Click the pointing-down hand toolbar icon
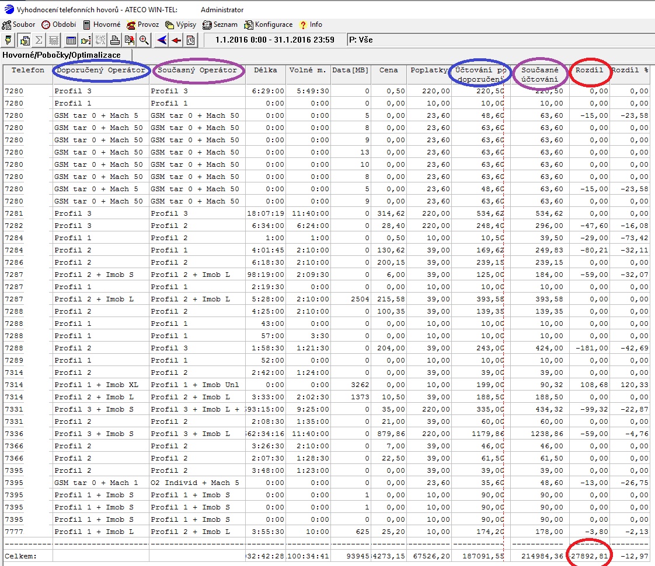Image resolution: width=655 pixels, height=566 pixels. pos(8,40)
